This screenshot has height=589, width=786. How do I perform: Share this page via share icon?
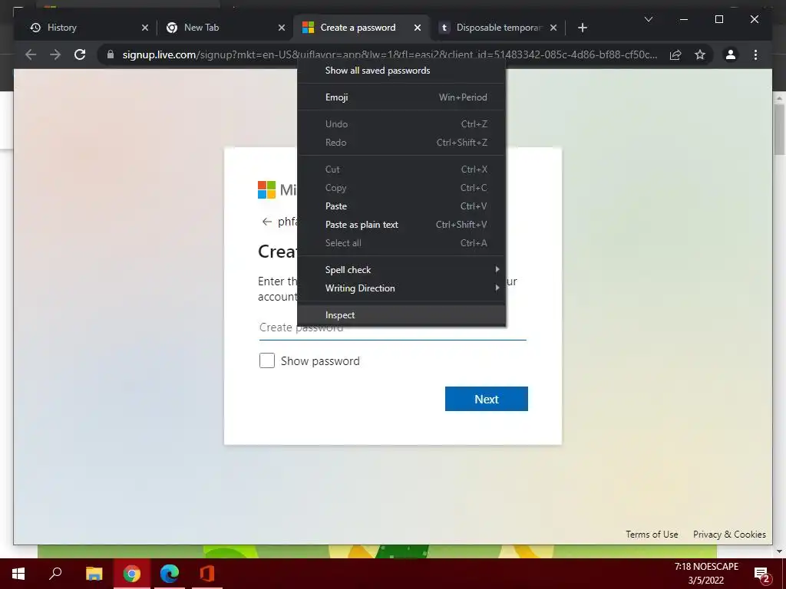click(x=675, y=54)
